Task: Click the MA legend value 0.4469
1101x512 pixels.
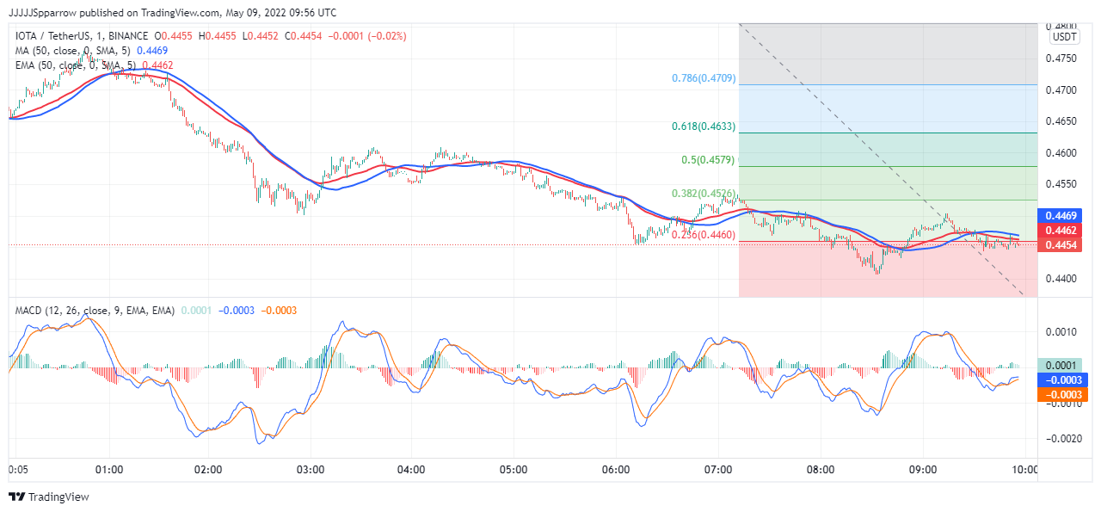Action: [152, 51]
